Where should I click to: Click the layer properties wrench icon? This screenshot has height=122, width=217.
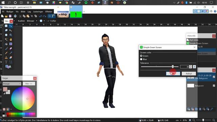[212, 109]
